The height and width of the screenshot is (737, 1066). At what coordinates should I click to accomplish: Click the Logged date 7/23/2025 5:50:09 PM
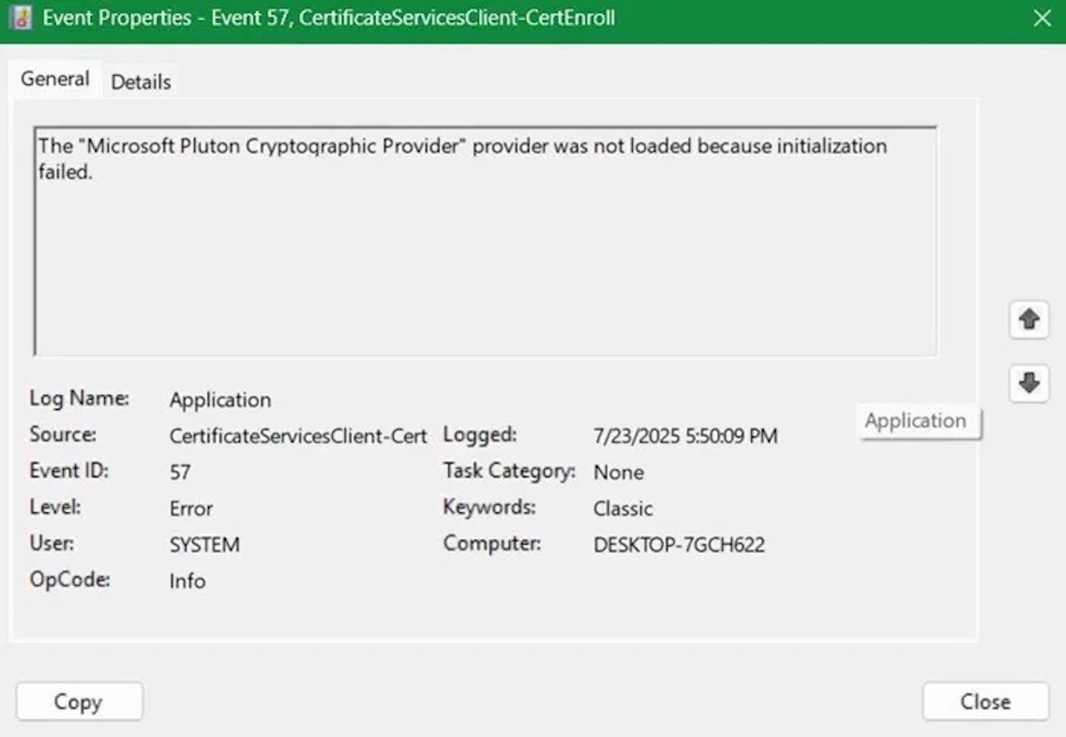tap(685, 436)
